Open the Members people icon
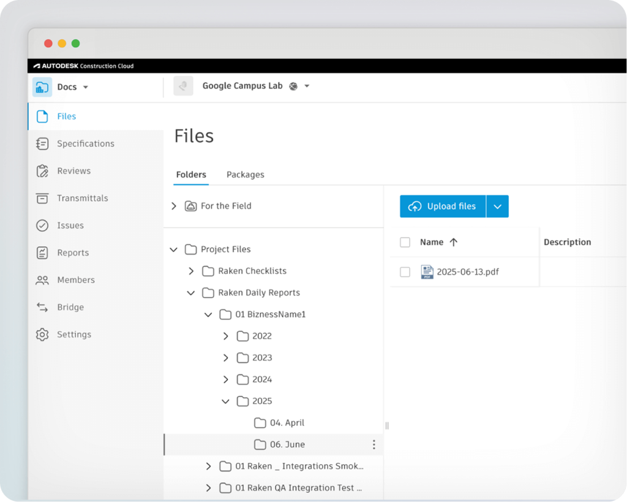The width and height of the screenshot is (627, 502). (x=42, y=280)
